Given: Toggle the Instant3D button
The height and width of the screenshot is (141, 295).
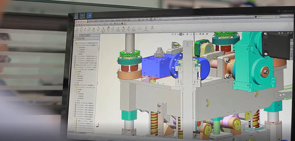Looking at the screenshot, I should [140, 28].
